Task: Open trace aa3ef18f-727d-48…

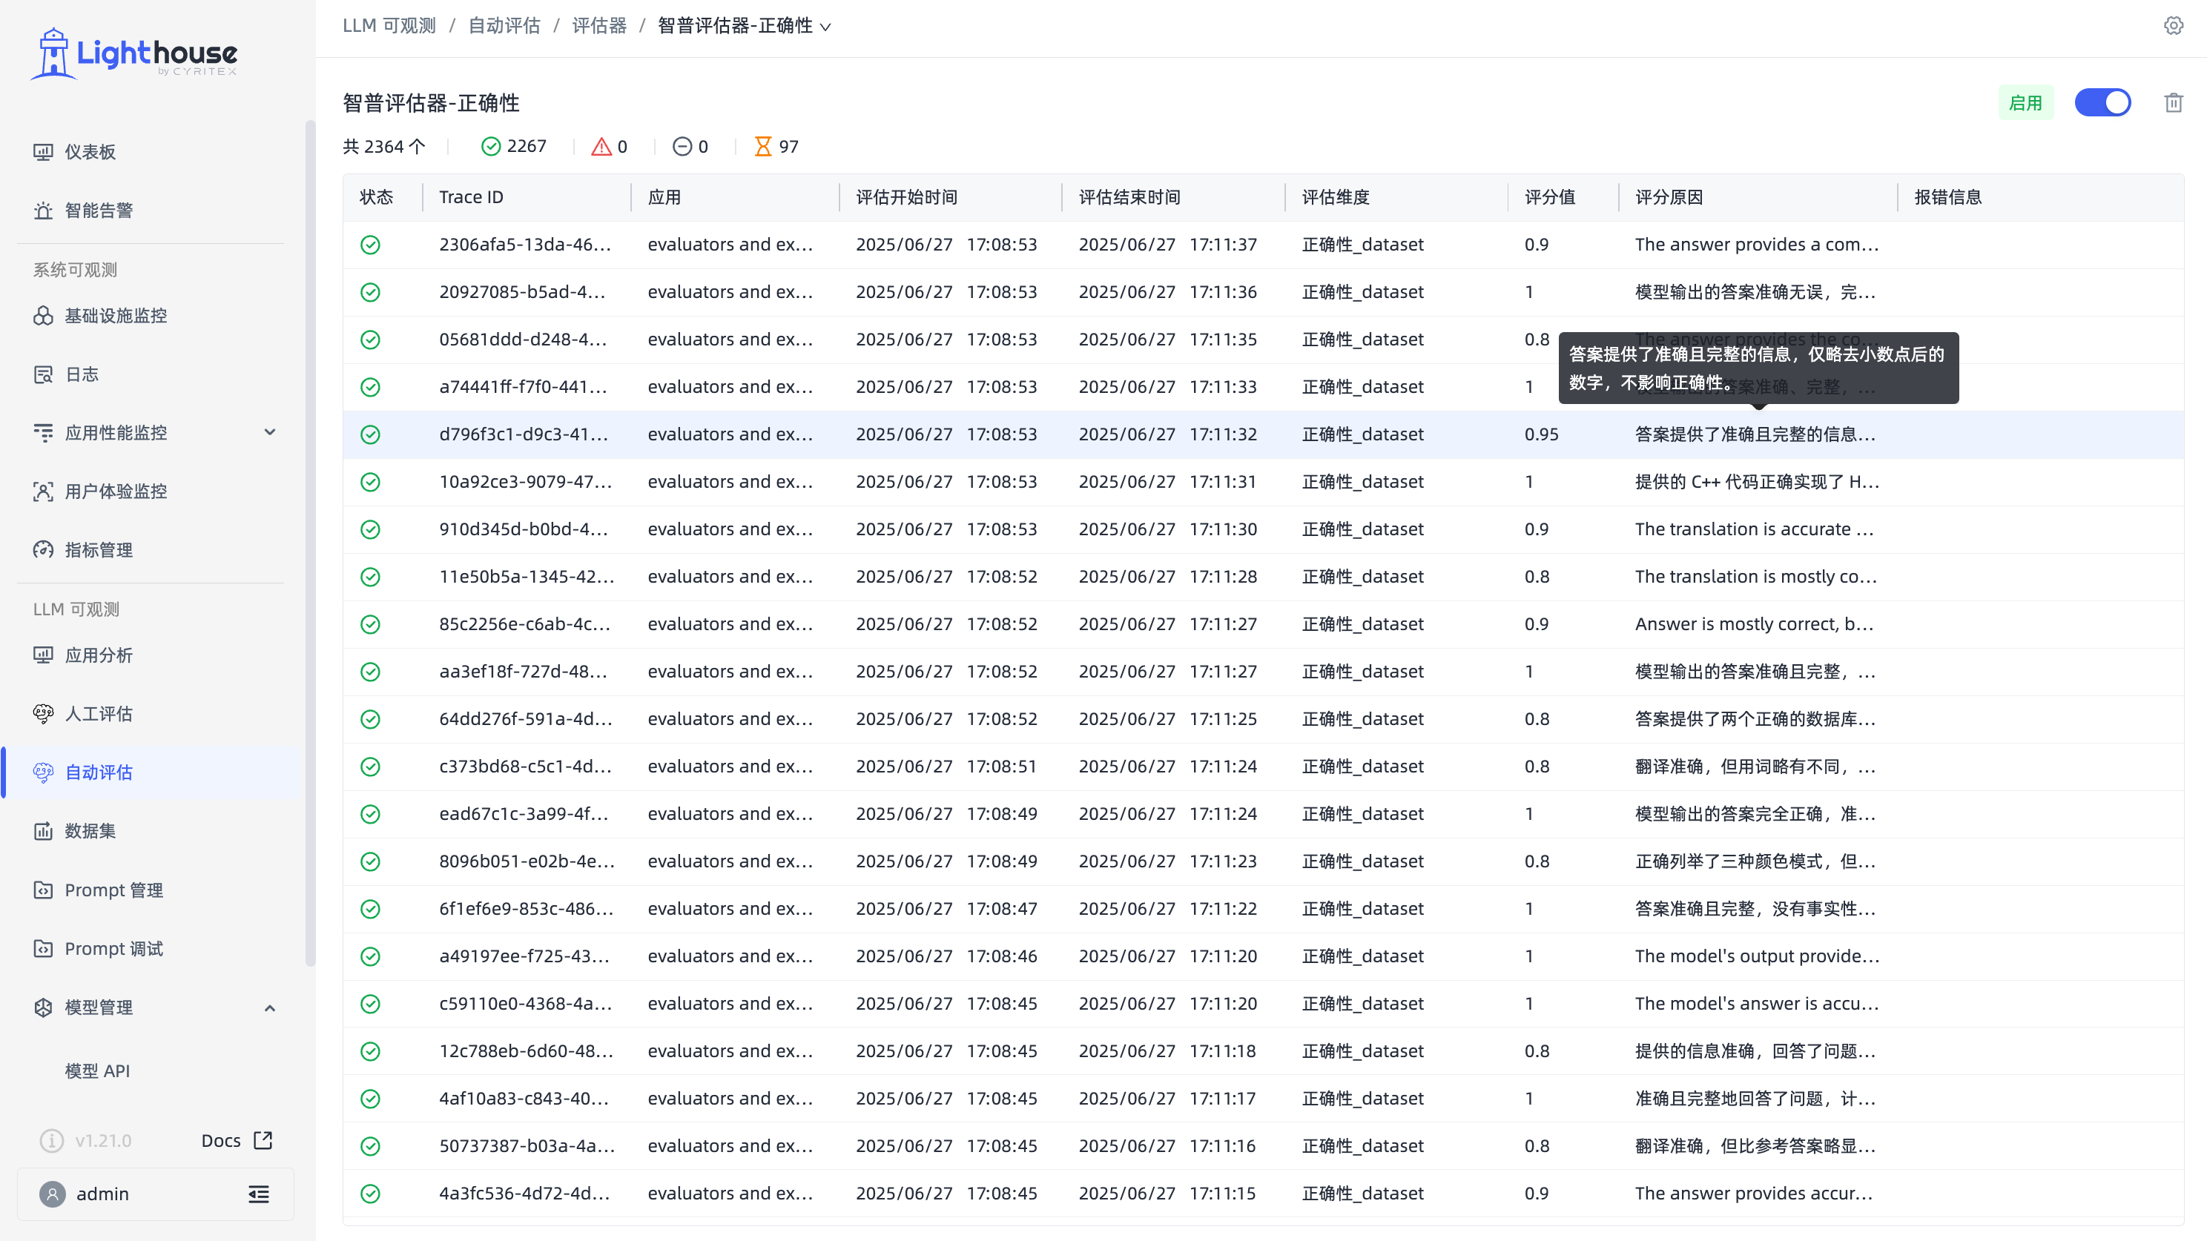Action: click(523, 672)
